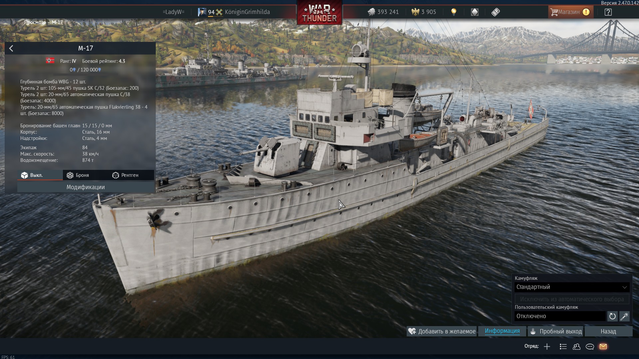Click the Flakvierling 38 armament line
Screen dimensions: 639x359
(84, 110)
